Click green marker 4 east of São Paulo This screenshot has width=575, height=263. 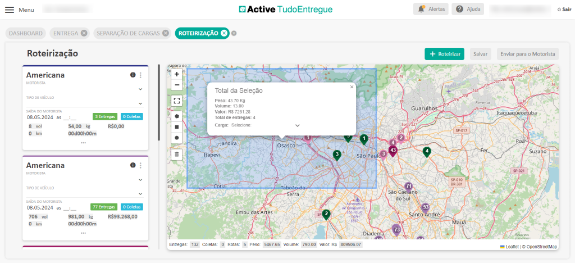point(426,151)
